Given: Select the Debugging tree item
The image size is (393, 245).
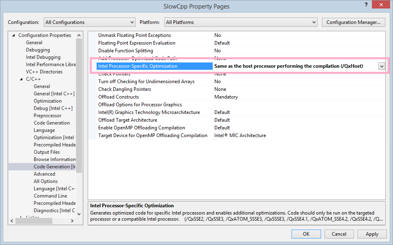Looking at the screenshot, I should (38, 50).
